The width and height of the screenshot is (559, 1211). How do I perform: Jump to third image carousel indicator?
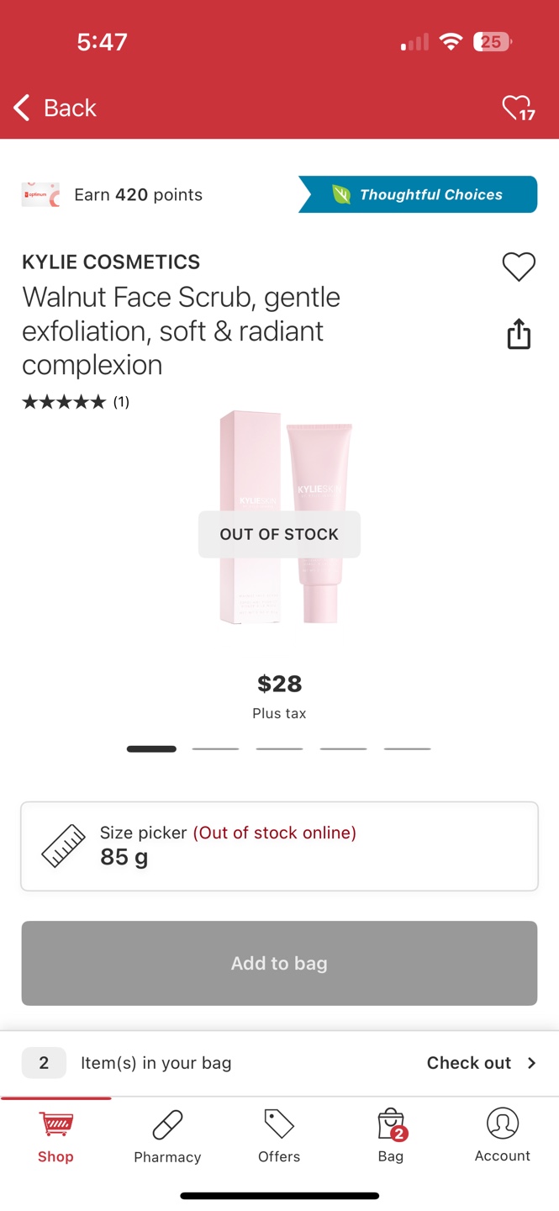[x=279, y=748]
